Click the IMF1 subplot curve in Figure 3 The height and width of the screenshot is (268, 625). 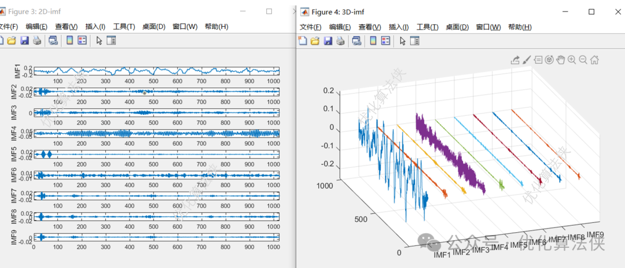click(x=156, y=71)
